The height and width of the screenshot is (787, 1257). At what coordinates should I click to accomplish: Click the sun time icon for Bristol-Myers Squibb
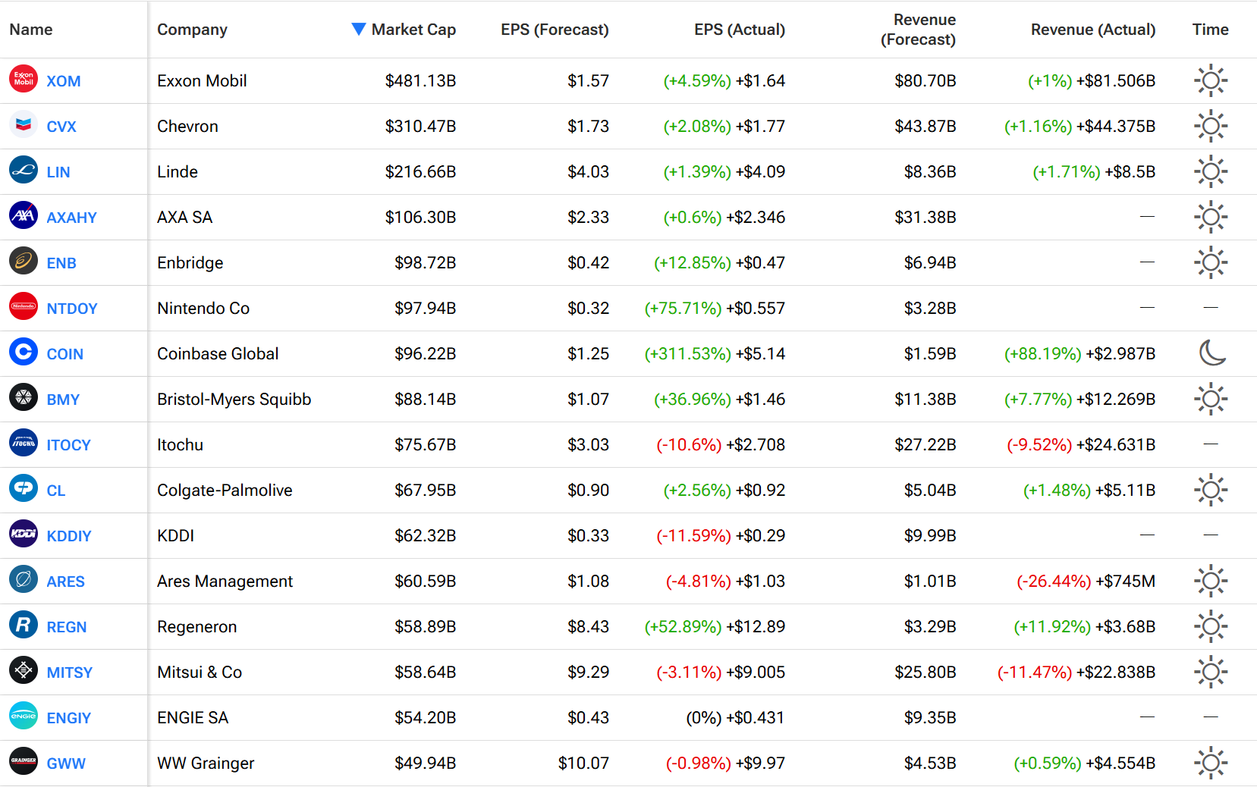click(x=1211, y=399)
